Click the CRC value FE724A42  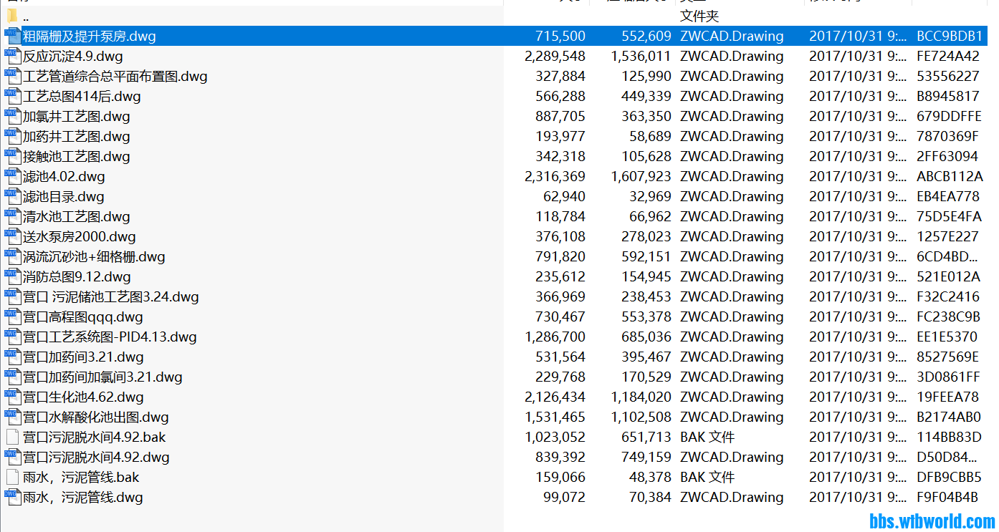coord(947,56)
